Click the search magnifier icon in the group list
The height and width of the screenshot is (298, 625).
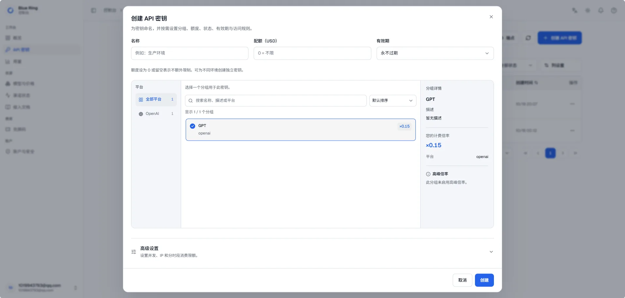pos(191,101)
